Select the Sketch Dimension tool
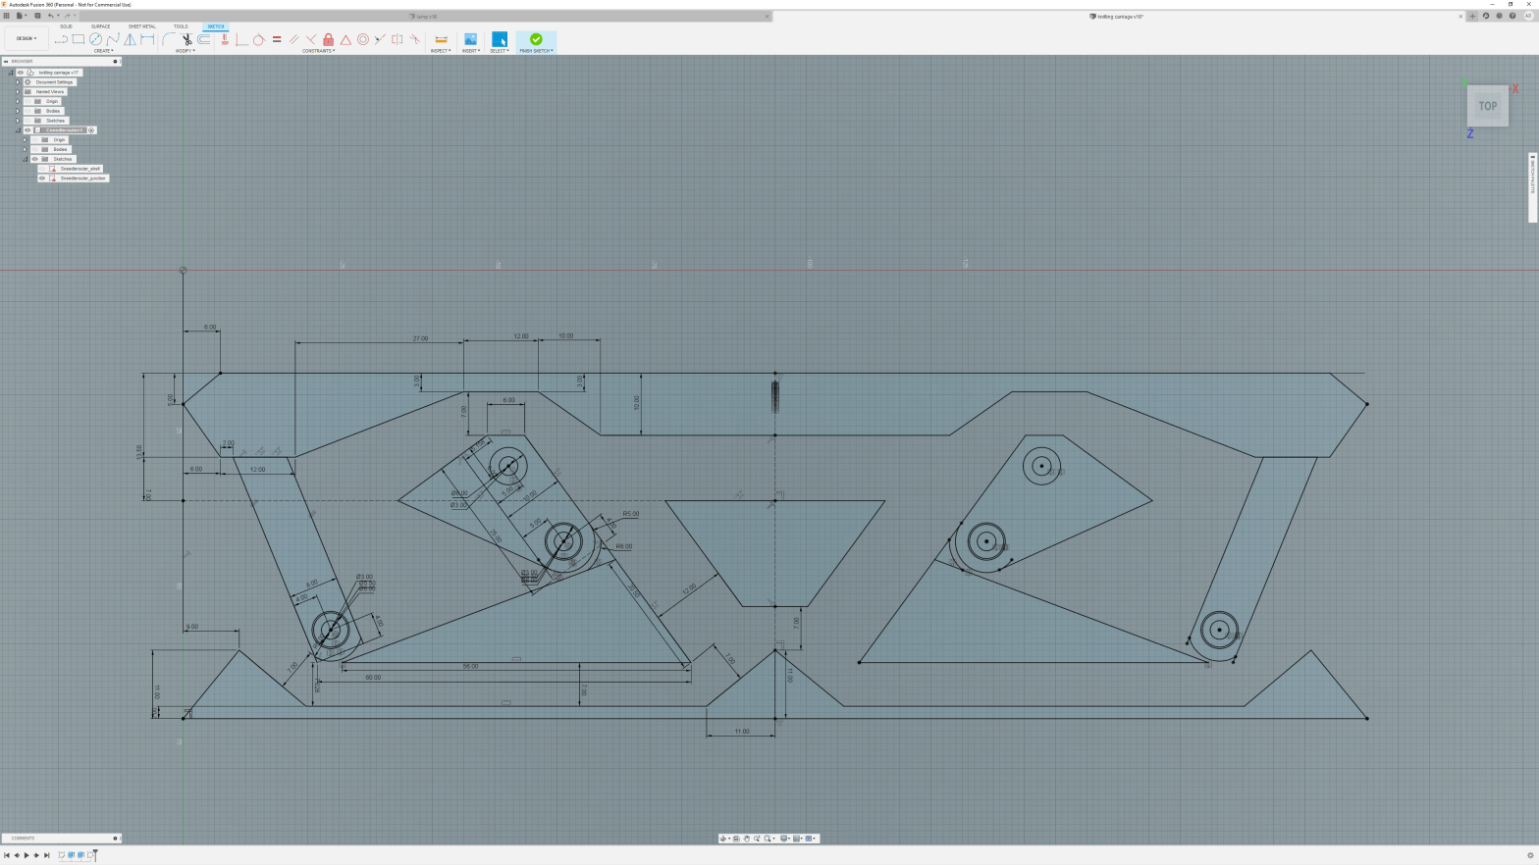Viewport: 1539px width, 865px height. coord(147,39)
